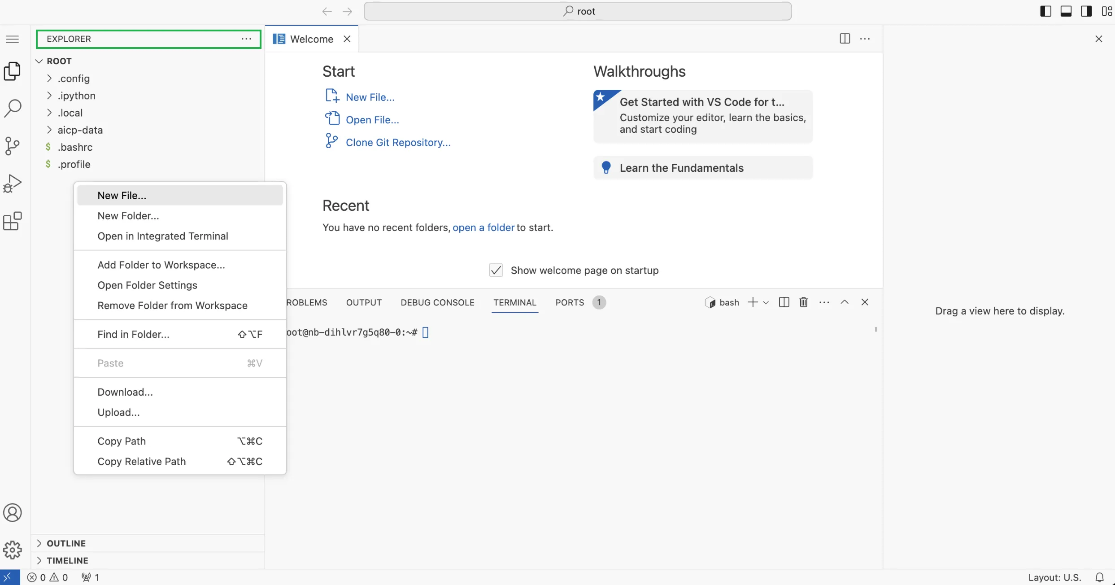Screen dimensions: 1115x585
Task: Create a new terminal with plus icon
Action: pos(753,302)
